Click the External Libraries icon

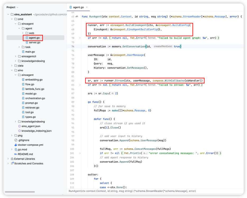point(12,159)
